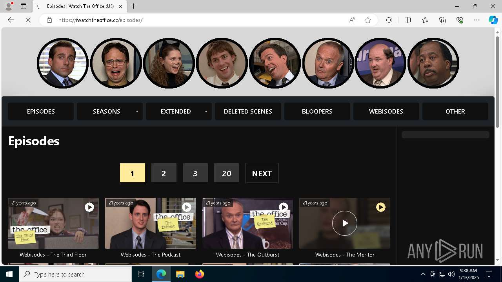Open the 'Webisodes - The Third Floor' title link

53,255
